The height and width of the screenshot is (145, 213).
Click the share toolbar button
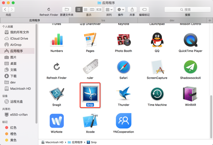(x=132, y=10)
